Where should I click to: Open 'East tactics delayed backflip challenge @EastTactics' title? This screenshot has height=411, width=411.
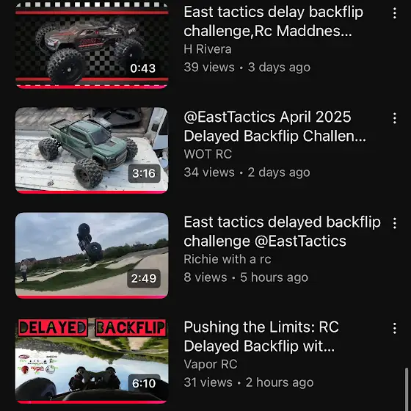pyautogui.click(x=282, y=232)
